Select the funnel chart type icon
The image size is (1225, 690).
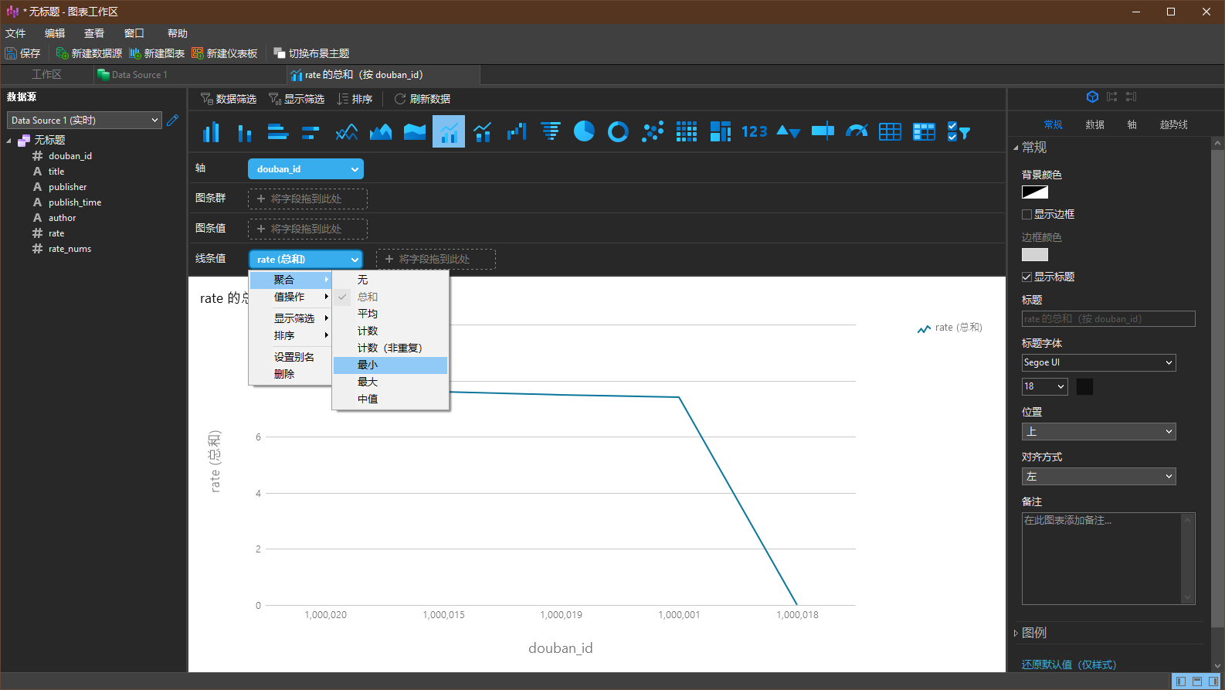pyautogui.click(x=551, y=132)
